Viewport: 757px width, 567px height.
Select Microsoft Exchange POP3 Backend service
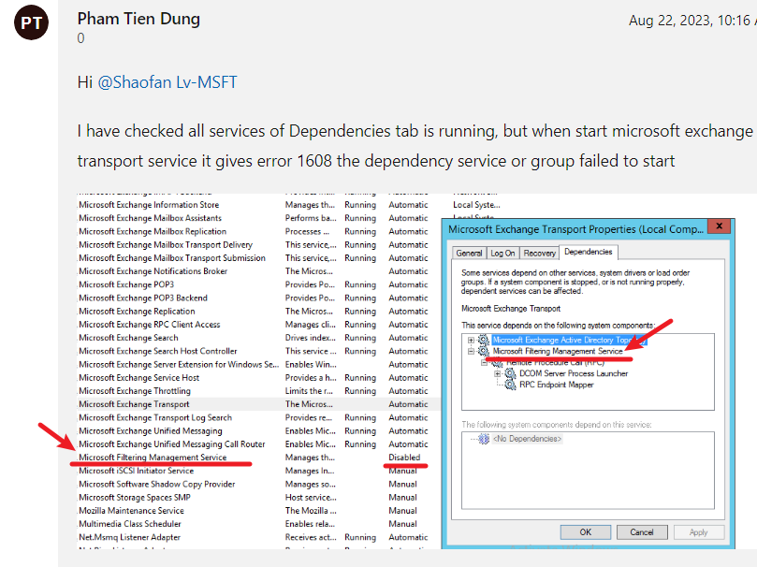[x=143, y=298]
